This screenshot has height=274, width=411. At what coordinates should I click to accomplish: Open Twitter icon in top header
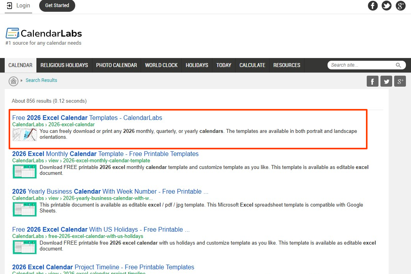(x=386, y=5)
